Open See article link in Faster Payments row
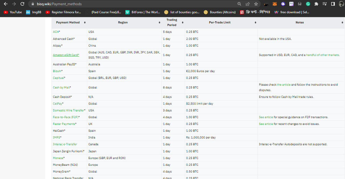The height and width of the screenshot is (179, 345). coord(266,124)
